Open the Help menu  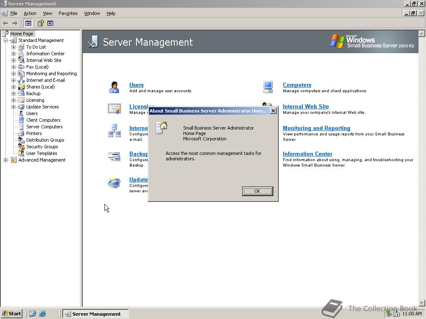(111, 13)
